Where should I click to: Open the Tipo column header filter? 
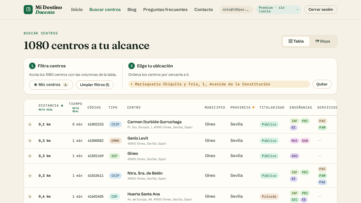(113, 107)
